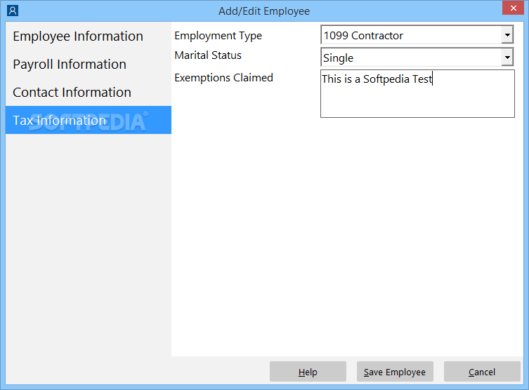Expand the Marital Status dropdown arrow

point(507,58)
